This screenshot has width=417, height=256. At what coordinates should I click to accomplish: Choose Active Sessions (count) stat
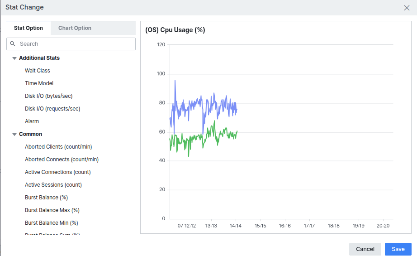[53, 185]
